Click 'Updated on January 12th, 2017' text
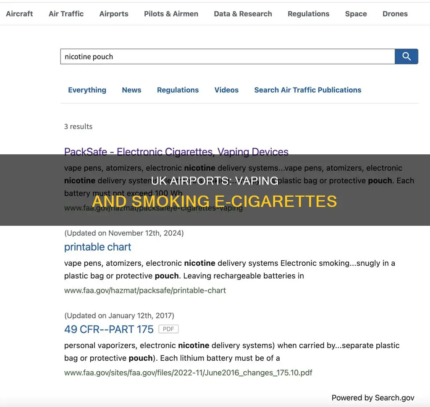The image size is (430, 407). tap(119, 315)
